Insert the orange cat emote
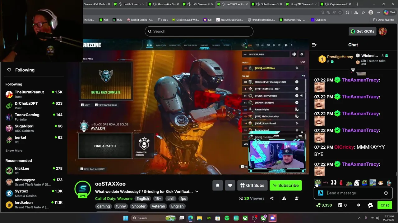This screenshot has width=398, height=223. 381,182
